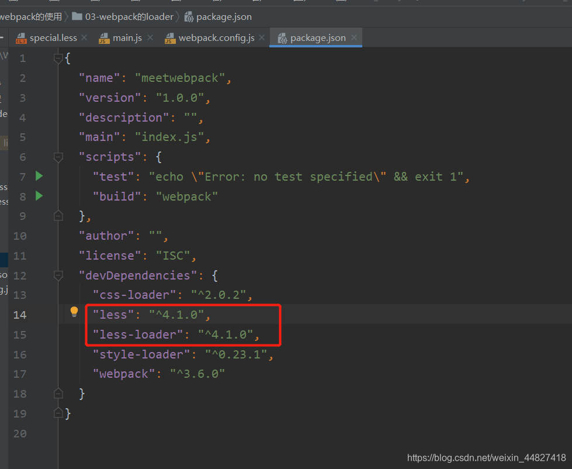Click the special.less file type icon

21,38
